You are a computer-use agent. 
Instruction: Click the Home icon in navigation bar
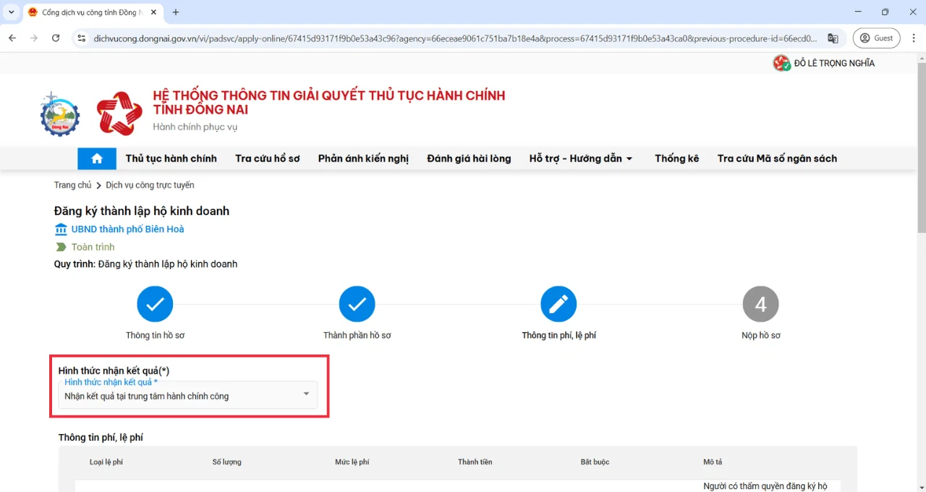(x=97, y=158)
